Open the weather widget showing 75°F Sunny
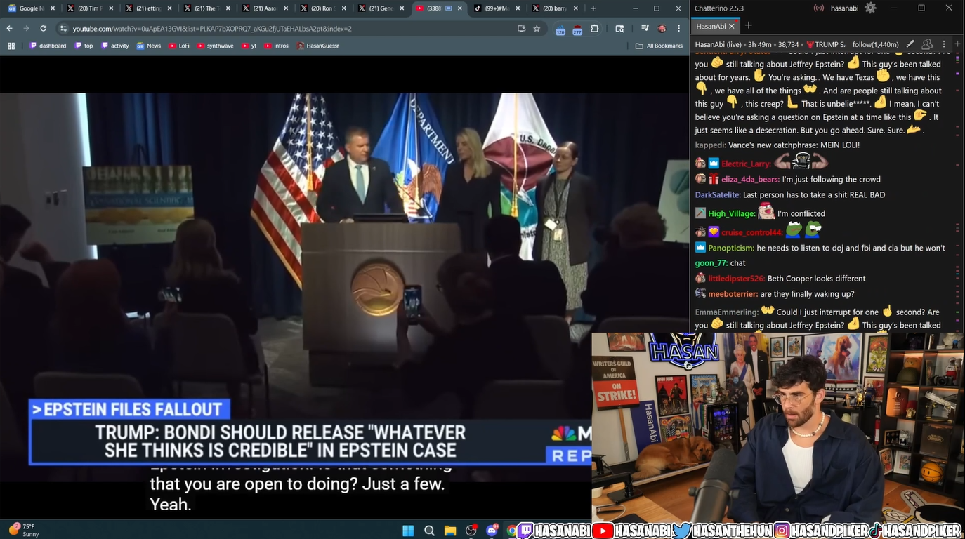 point(24,530)
